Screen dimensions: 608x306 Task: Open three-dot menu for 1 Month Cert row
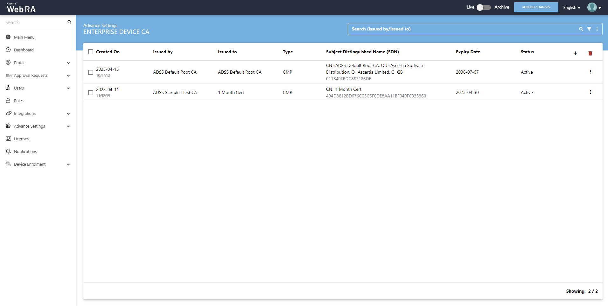pyautogui.click(x=590, y=92)
